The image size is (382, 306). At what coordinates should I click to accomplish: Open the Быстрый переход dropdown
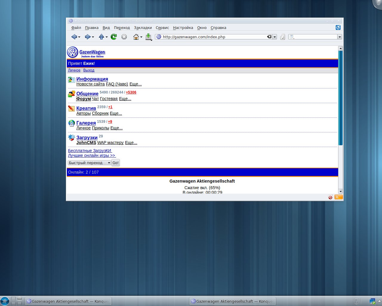click(90, 163)
